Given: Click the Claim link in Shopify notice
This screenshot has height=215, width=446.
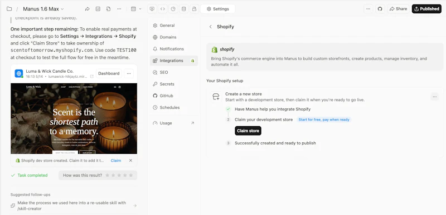Looking at the screenshot, I should pos(116,161).
